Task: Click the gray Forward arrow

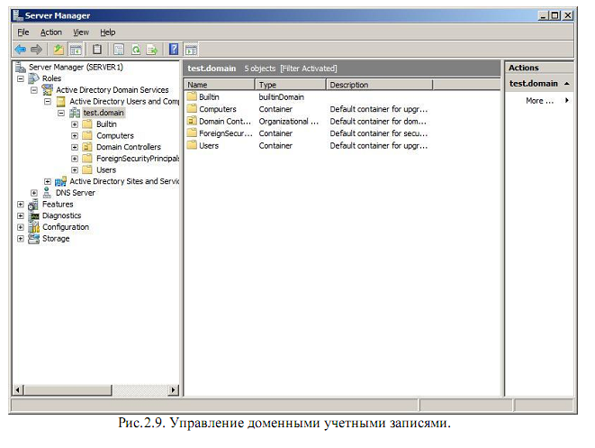Action: (x=36, y=50)
